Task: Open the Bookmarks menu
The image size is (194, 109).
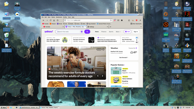Action: point(59,17)
